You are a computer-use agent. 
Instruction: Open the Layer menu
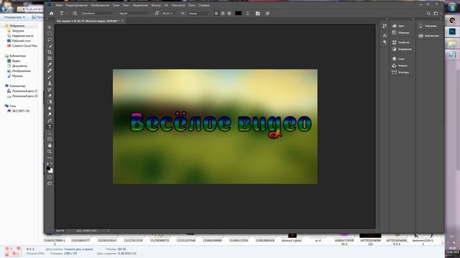pos(116,5)
